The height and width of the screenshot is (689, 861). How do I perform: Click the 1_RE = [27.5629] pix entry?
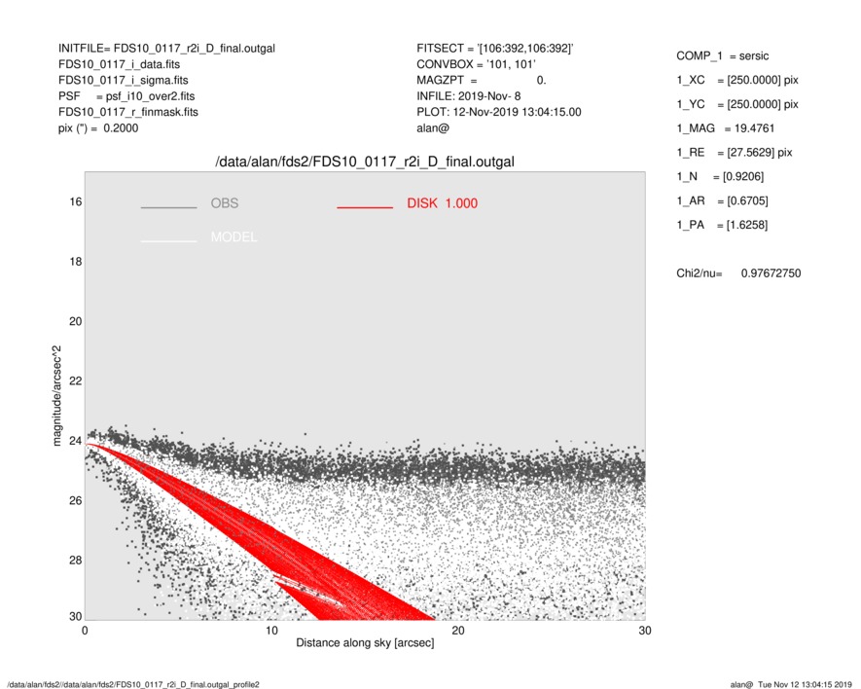[735, 153]
